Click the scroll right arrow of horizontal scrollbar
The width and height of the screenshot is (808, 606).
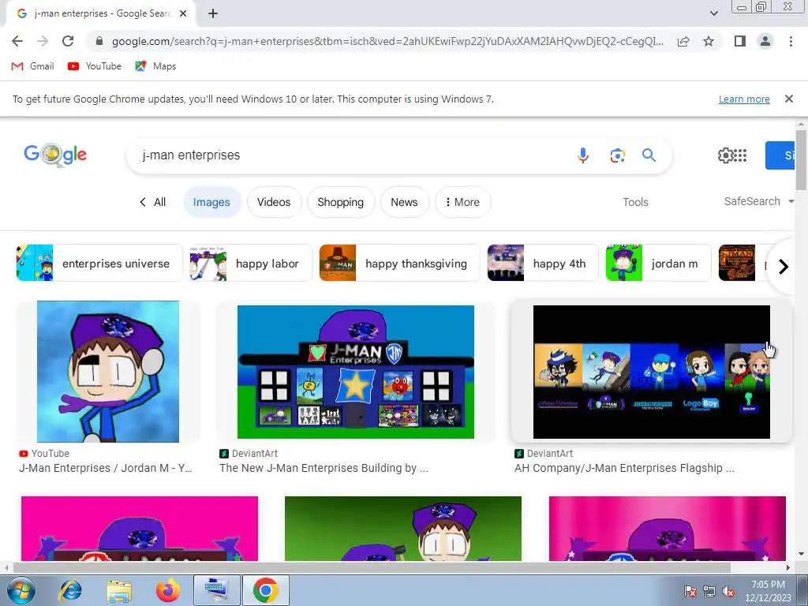788,567
